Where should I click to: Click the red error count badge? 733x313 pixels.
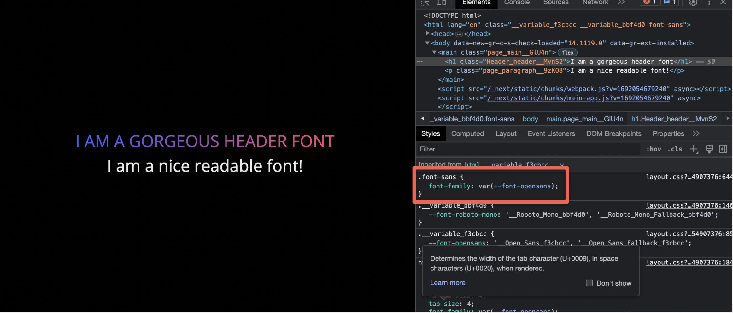coord(649,3)
